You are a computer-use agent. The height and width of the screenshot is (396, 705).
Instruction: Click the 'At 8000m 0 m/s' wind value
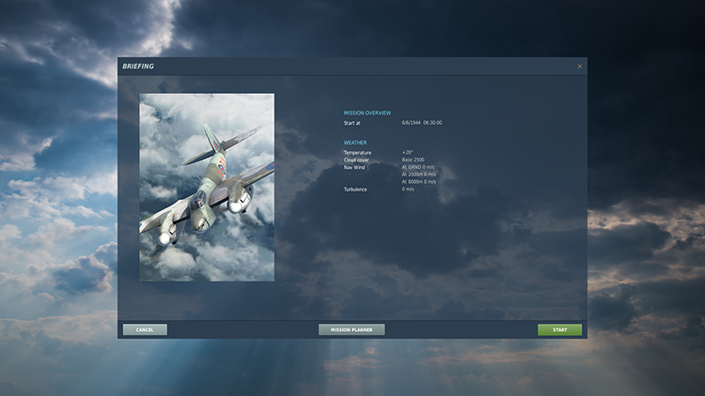point(419,182)
